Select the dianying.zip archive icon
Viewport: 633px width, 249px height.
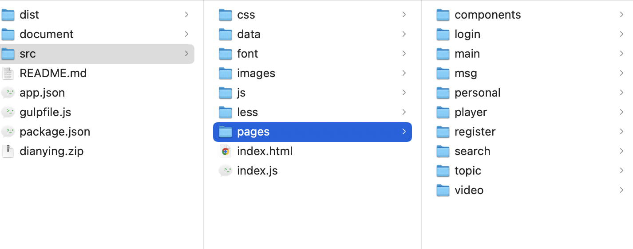click(8, 151)
